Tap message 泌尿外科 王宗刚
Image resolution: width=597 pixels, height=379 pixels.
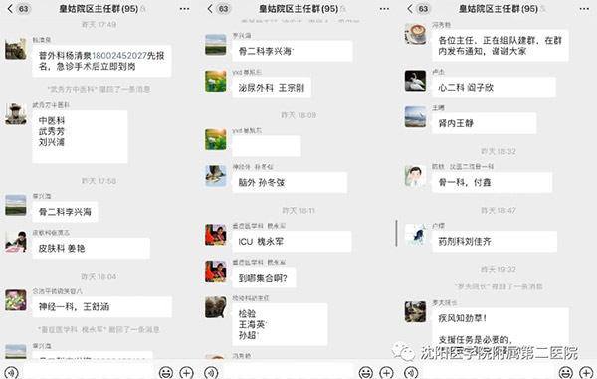tap(272, 88)
